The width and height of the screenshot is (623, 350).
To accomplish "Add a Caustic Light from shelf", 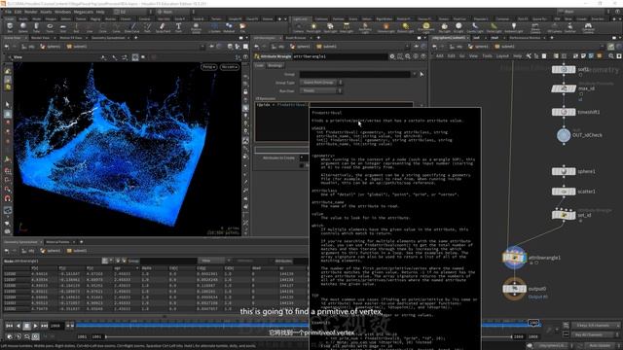I will [475, 27].
